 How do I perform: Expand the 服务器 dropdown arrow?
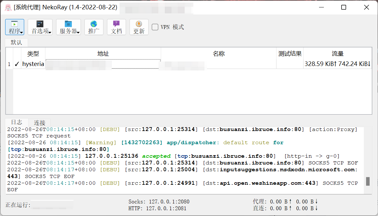pos(78,33)
